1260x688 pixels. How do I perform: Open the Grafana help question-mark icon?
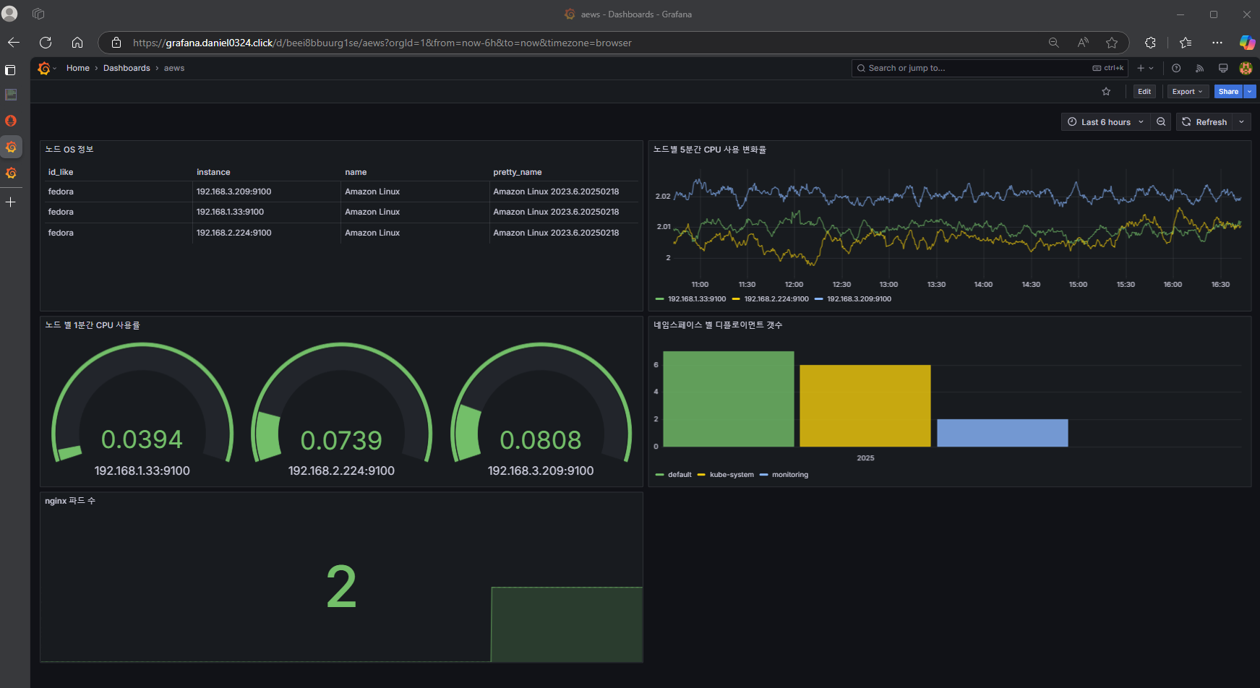1176,68
